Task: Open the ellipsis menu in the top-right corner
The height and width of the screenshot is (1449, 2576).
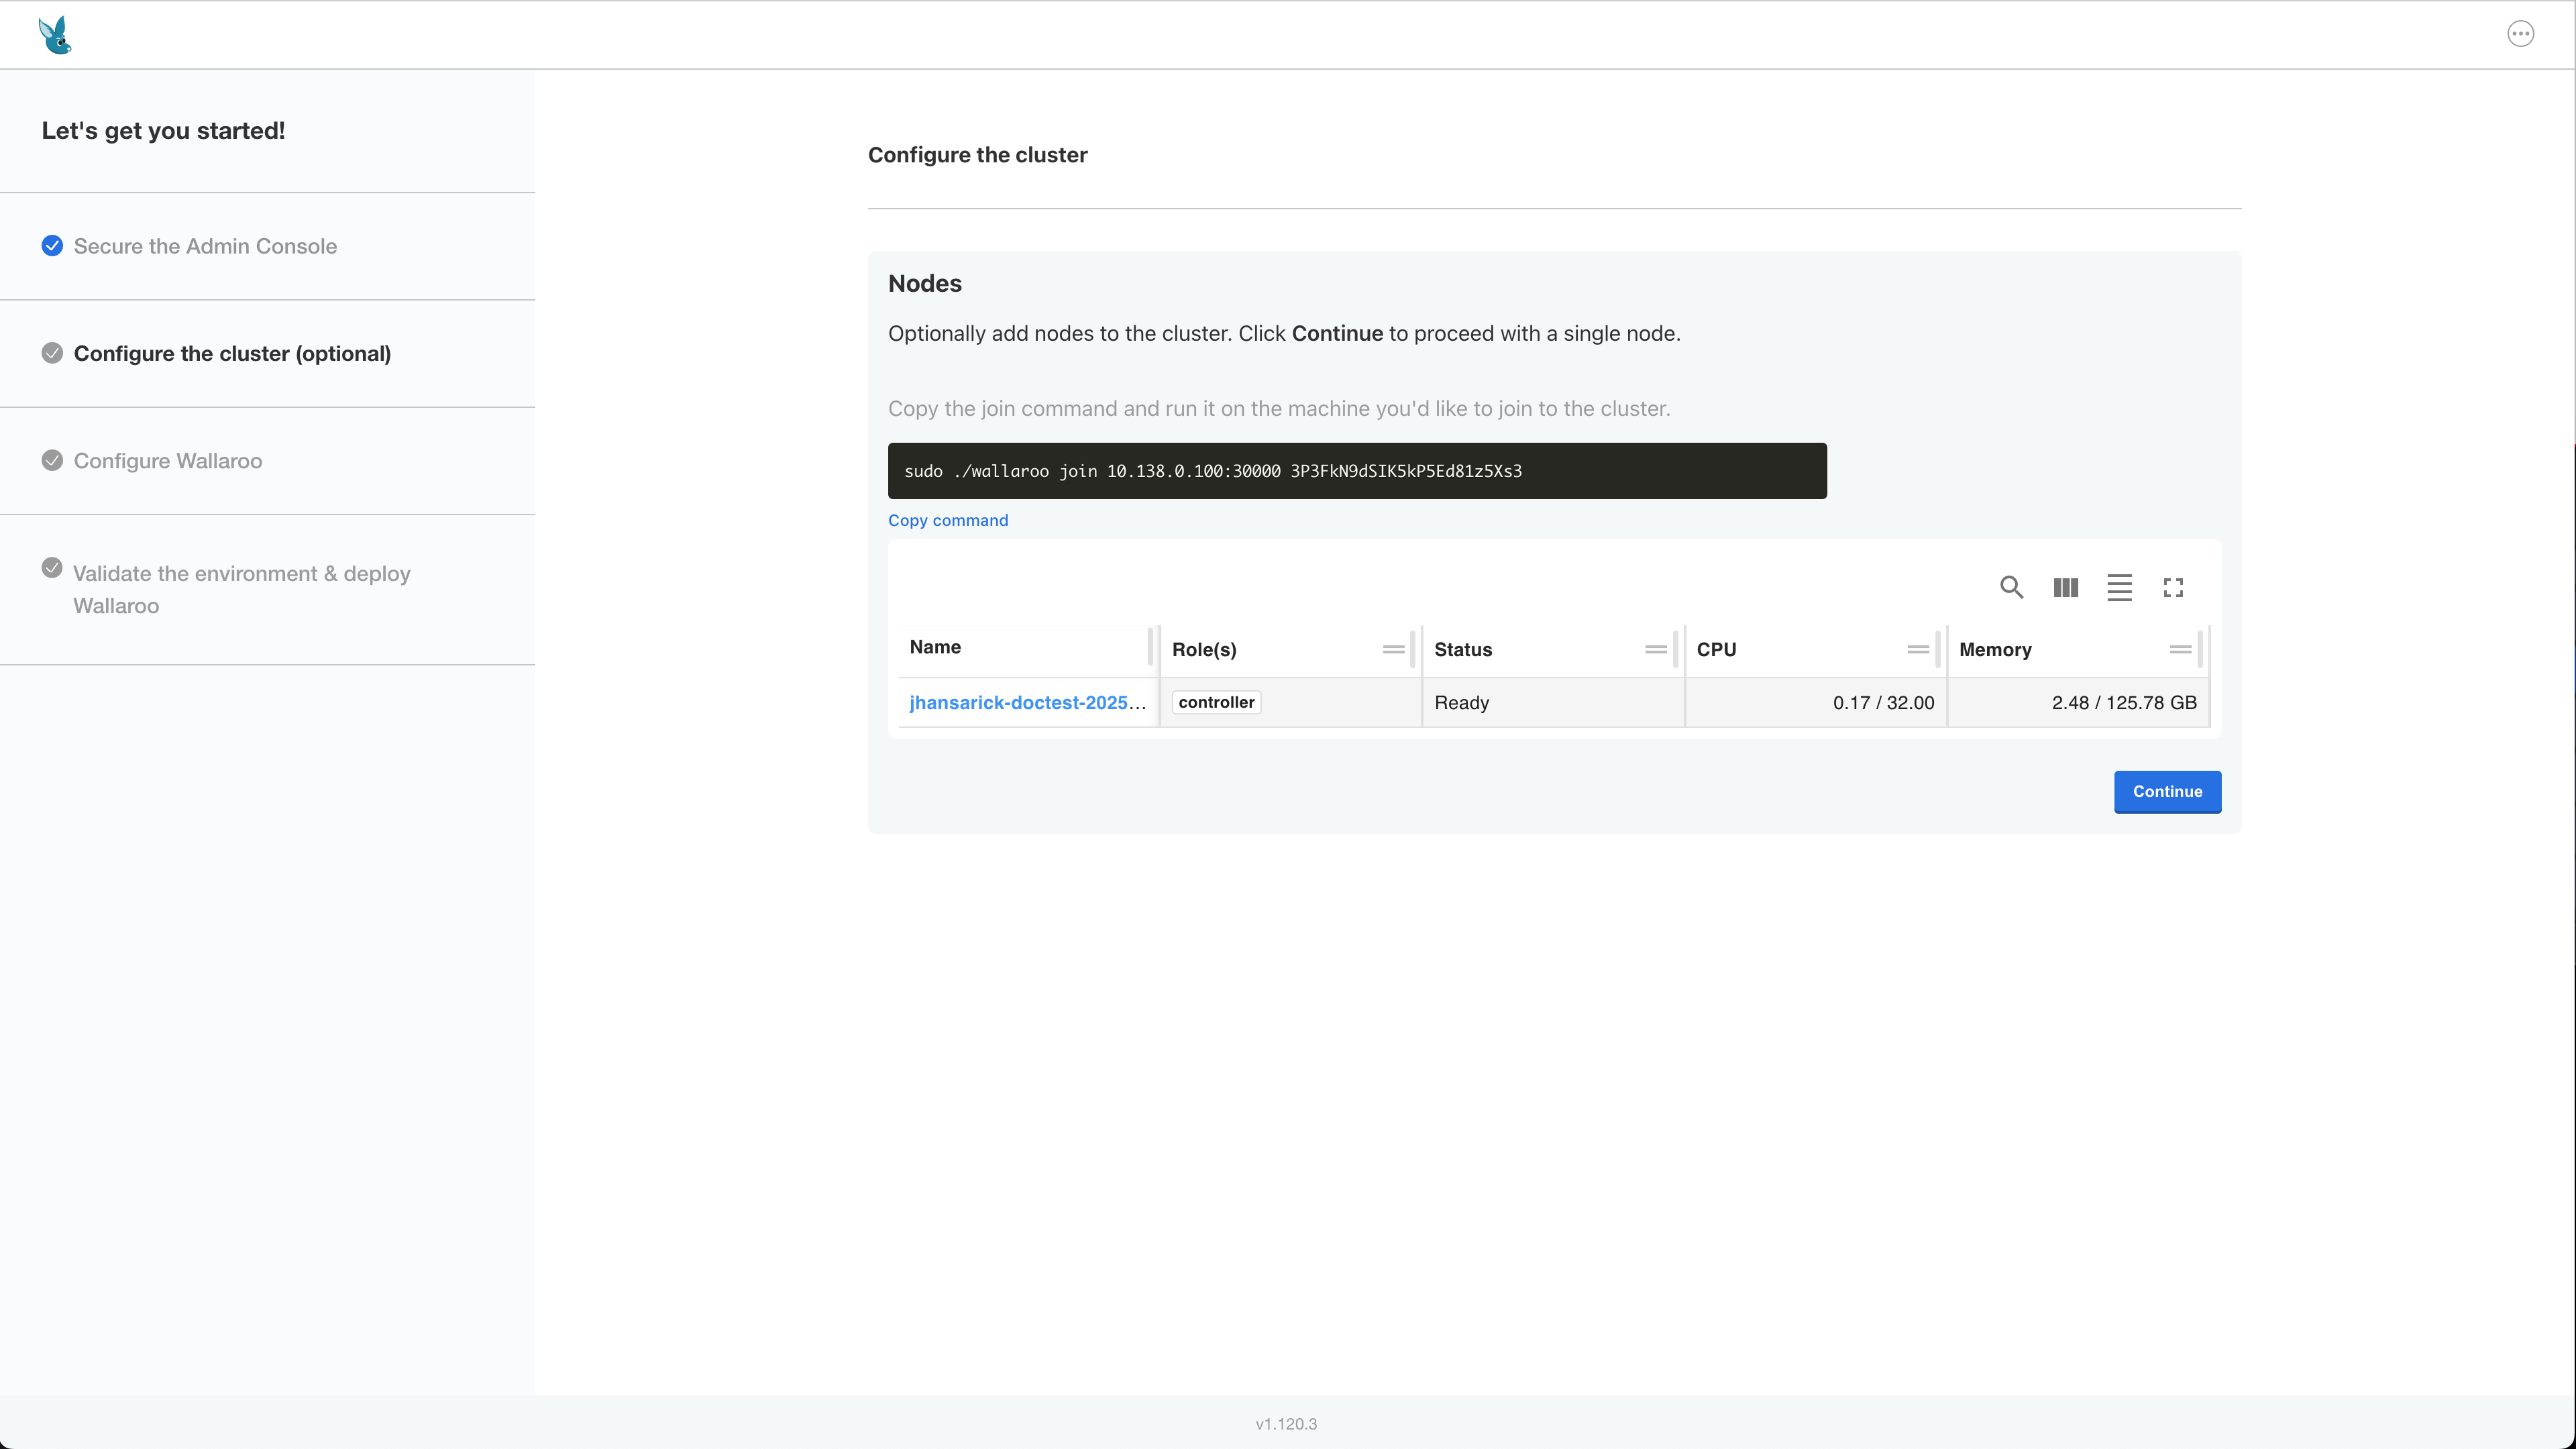Action: [2520, 33]
